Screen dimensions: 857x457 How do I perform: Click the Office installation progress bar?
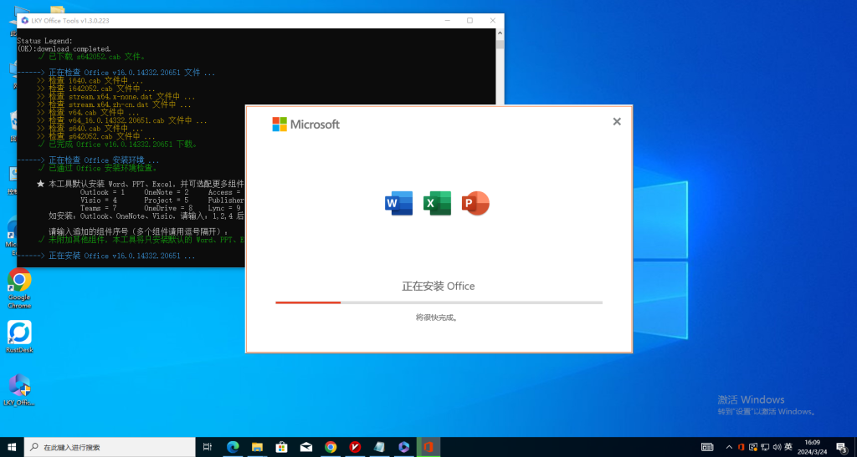click(439, 302)
